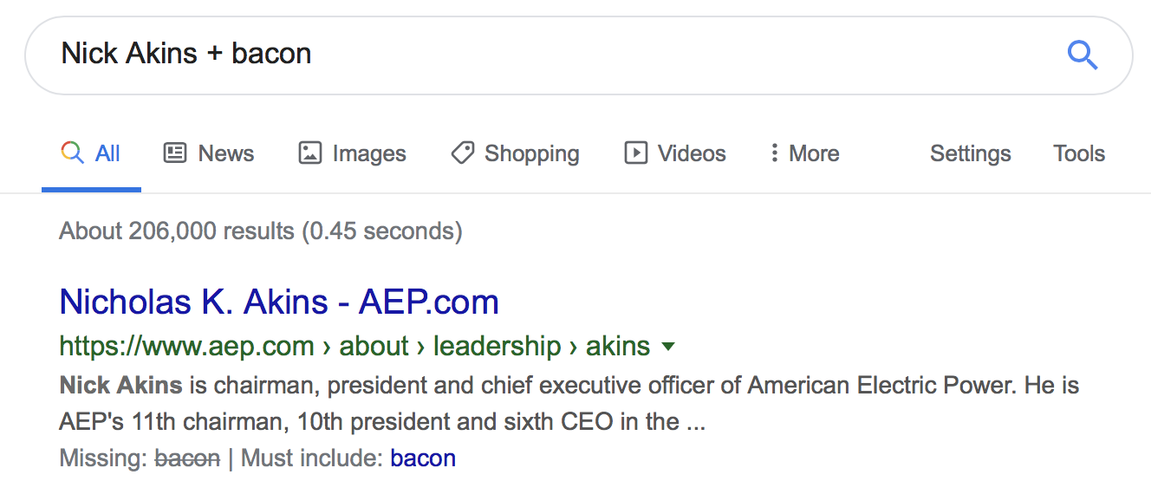Click the colorful magnifier icon on All tab
1151x494 pixels.
pyautogui.click(x=73, y=153)
